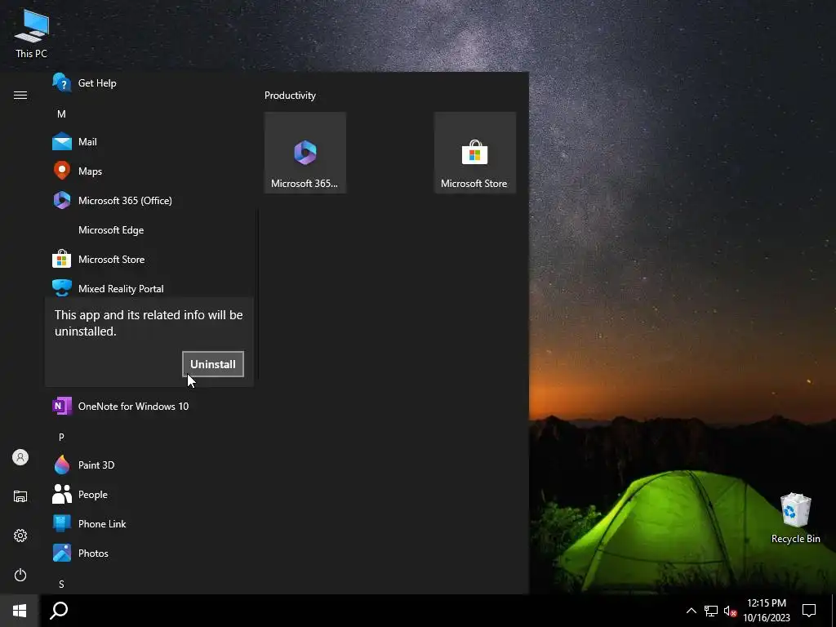Launch the Photos app icon
The width and height of the screenshot is (836, 627).
(x=62, y=553)
